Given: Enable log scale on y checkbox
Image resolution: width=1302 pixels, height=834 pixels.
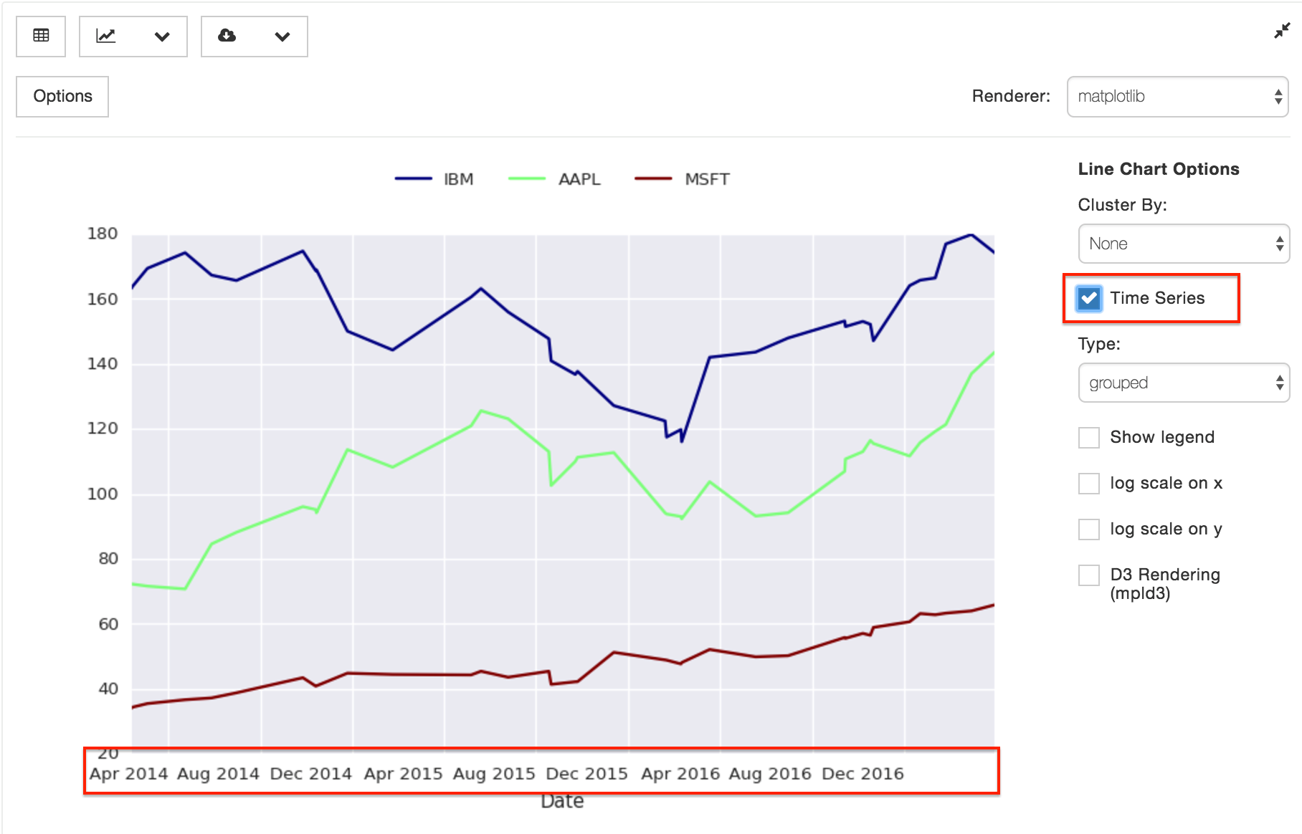Looking at the screenshot, I should [x=1089, y=529].
